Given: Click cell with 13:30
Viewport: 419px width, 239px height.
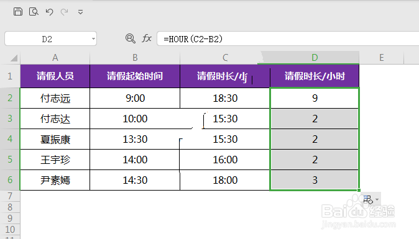Looking at the screenshot, I should [x=135, y=139].
